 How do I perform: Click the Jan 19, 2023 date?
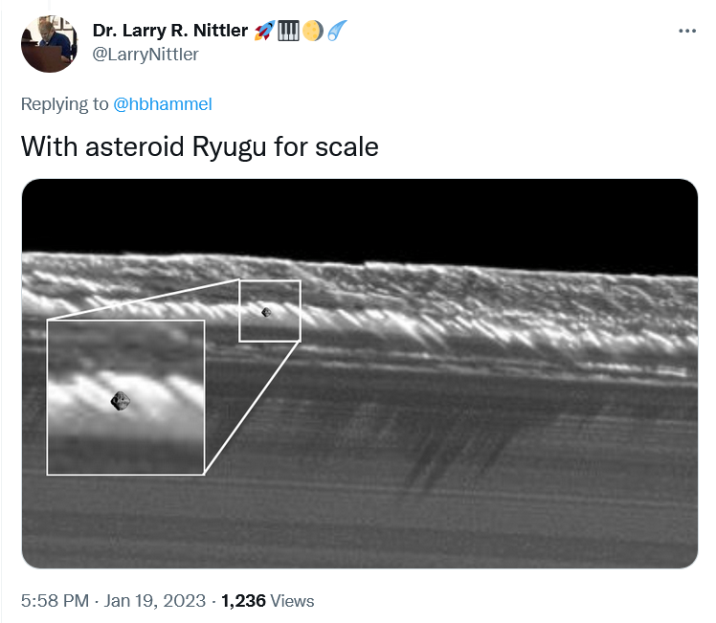pyautogui.click(x=154, y=601)
